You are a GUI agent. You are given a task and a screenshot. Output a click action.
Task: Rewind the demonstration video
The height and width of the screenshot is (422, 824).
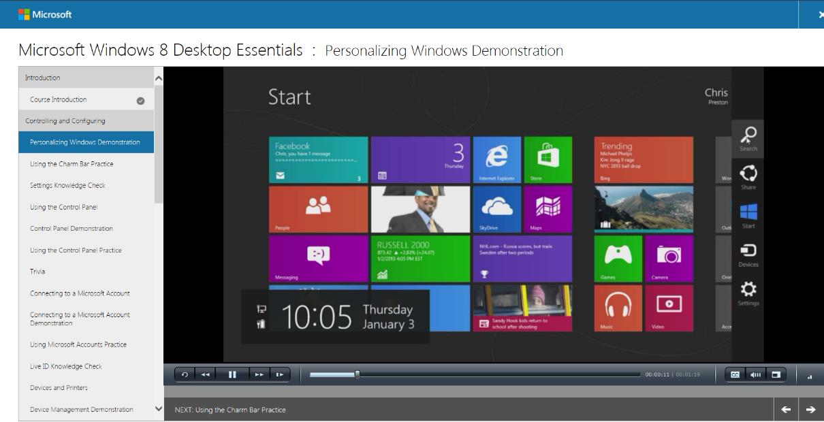point(204,374)
